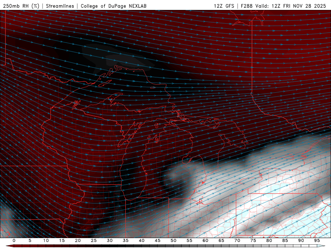
Task: Click the '12Z GFS' model label
Action: click(x=224, y=6)
